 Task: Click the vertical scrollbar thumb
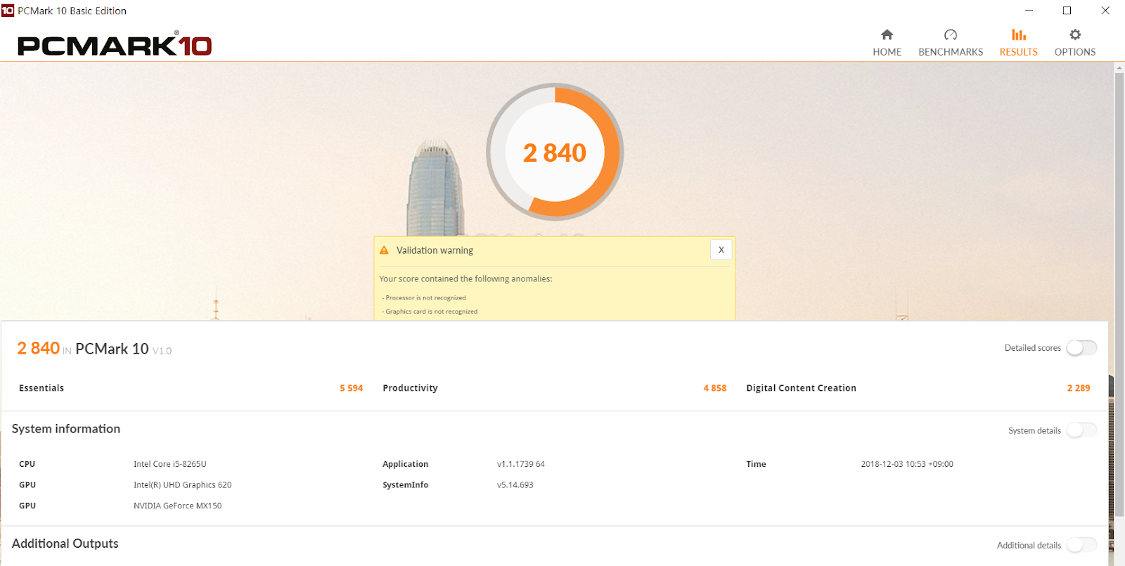pyautogui.click(x=1119, y=295)
